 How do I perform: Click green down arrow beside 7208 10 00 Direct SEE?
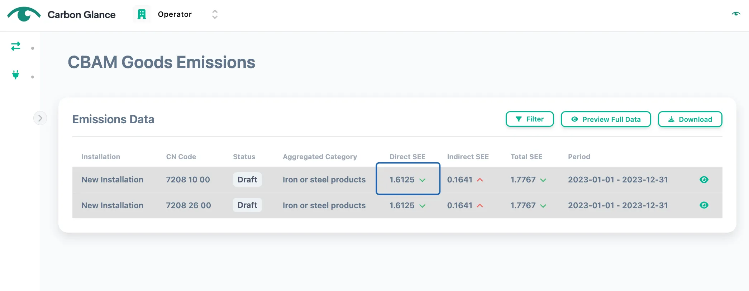point(423,180)
